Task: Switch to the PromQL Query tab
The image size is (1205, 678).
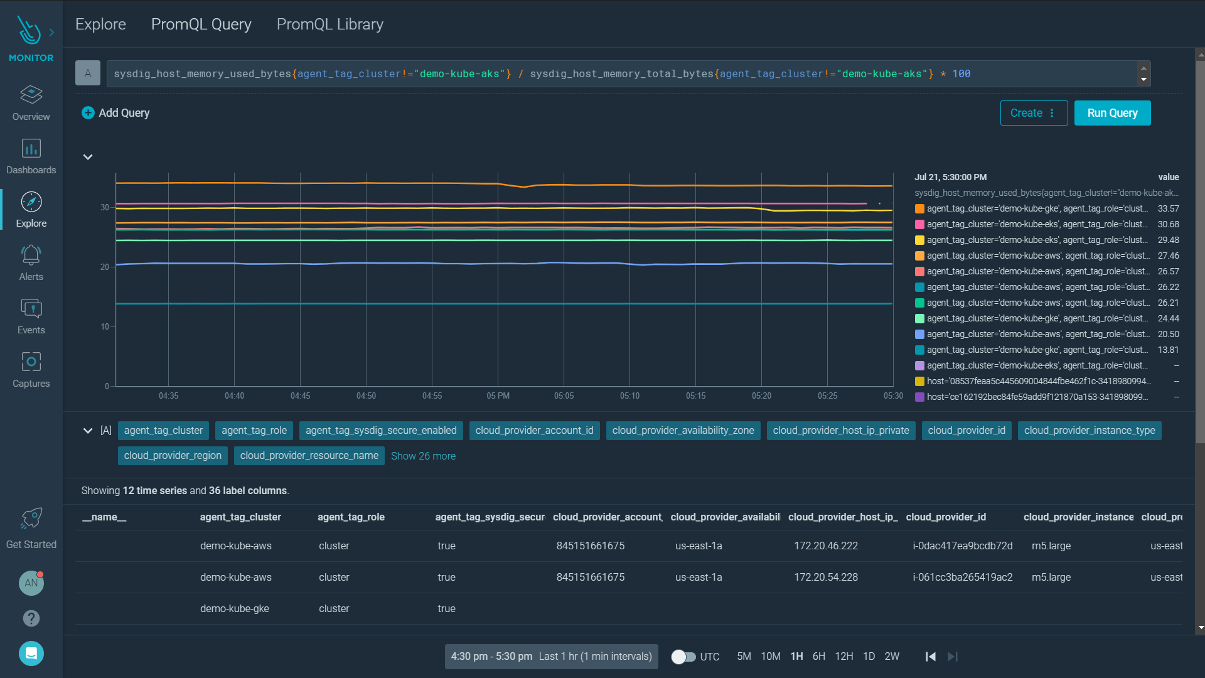Action: coord(201,24)
